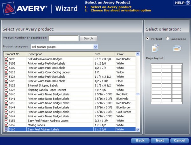Image resolution: width=191 pixels, height=145 pixels.
Task: Click label icon for product 5124
Action: pos(6,76)
